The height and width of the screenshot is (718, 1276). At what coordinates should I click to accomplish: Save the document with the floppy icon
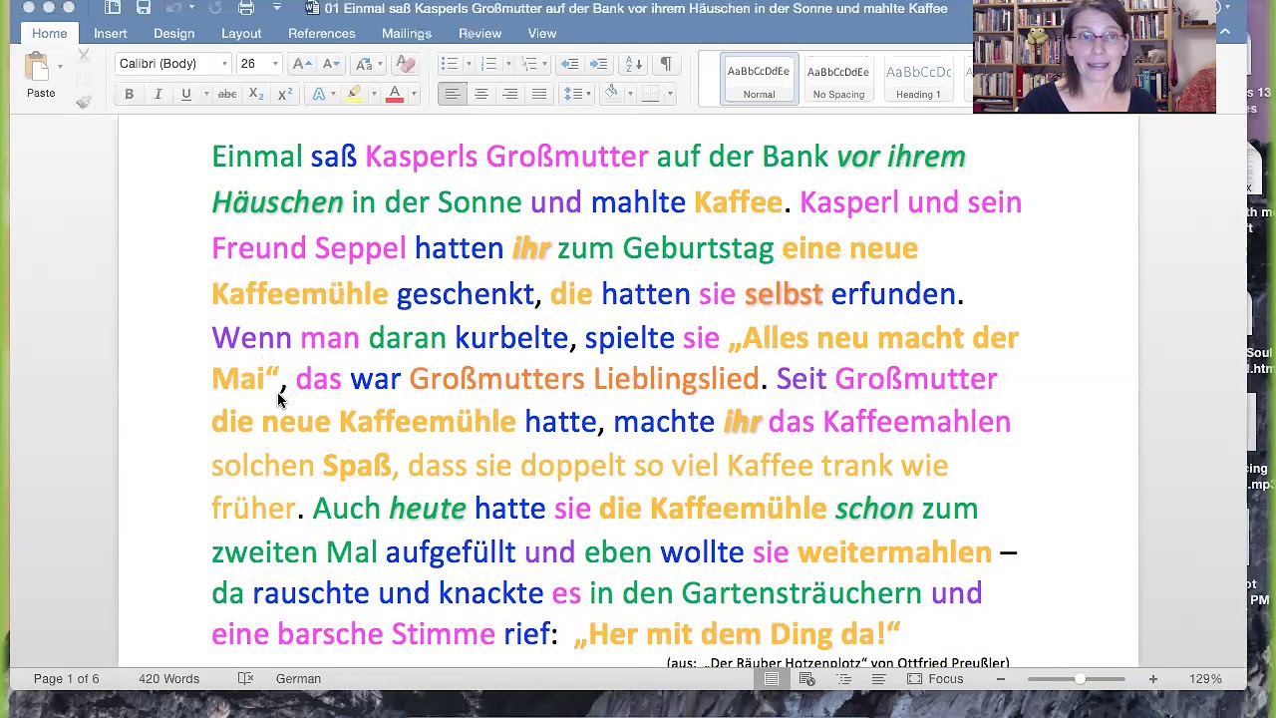144,8
